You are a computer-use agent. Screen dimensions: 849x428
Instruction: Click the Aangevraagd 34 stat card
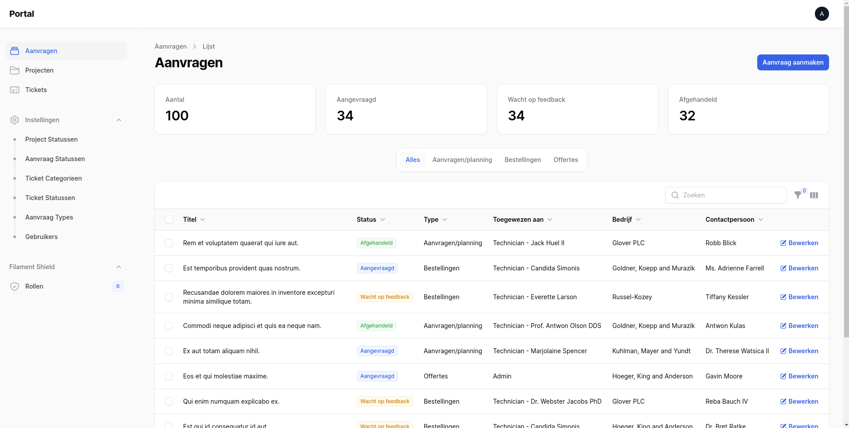(406, 109)
